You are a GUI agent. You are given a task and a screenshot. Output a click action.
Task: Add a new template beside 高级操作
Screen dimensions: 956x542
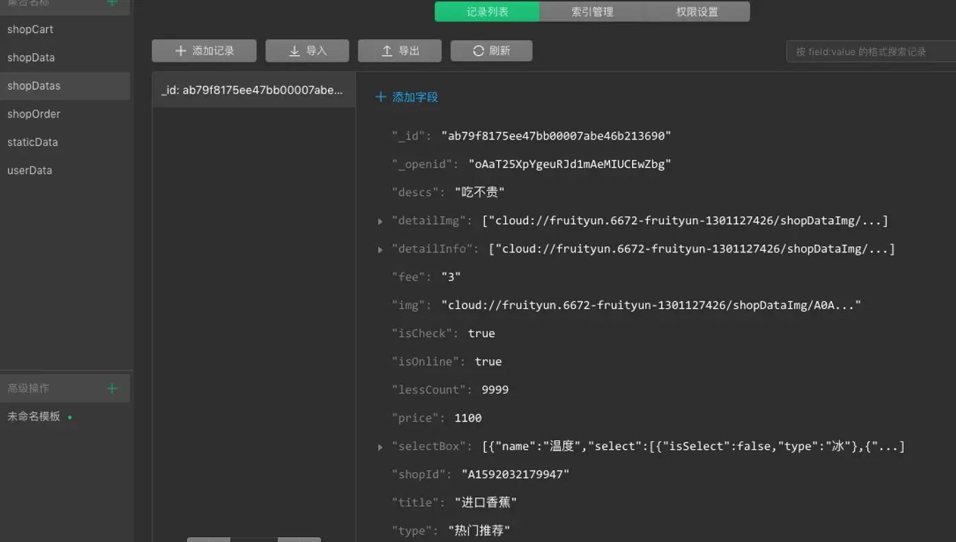(112, 389)
